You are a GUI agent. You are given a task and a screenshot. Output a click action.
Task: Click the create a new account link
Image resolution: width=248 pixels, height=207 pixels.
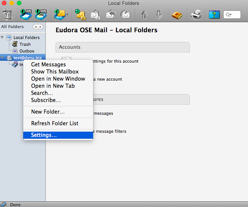(108, 79)
